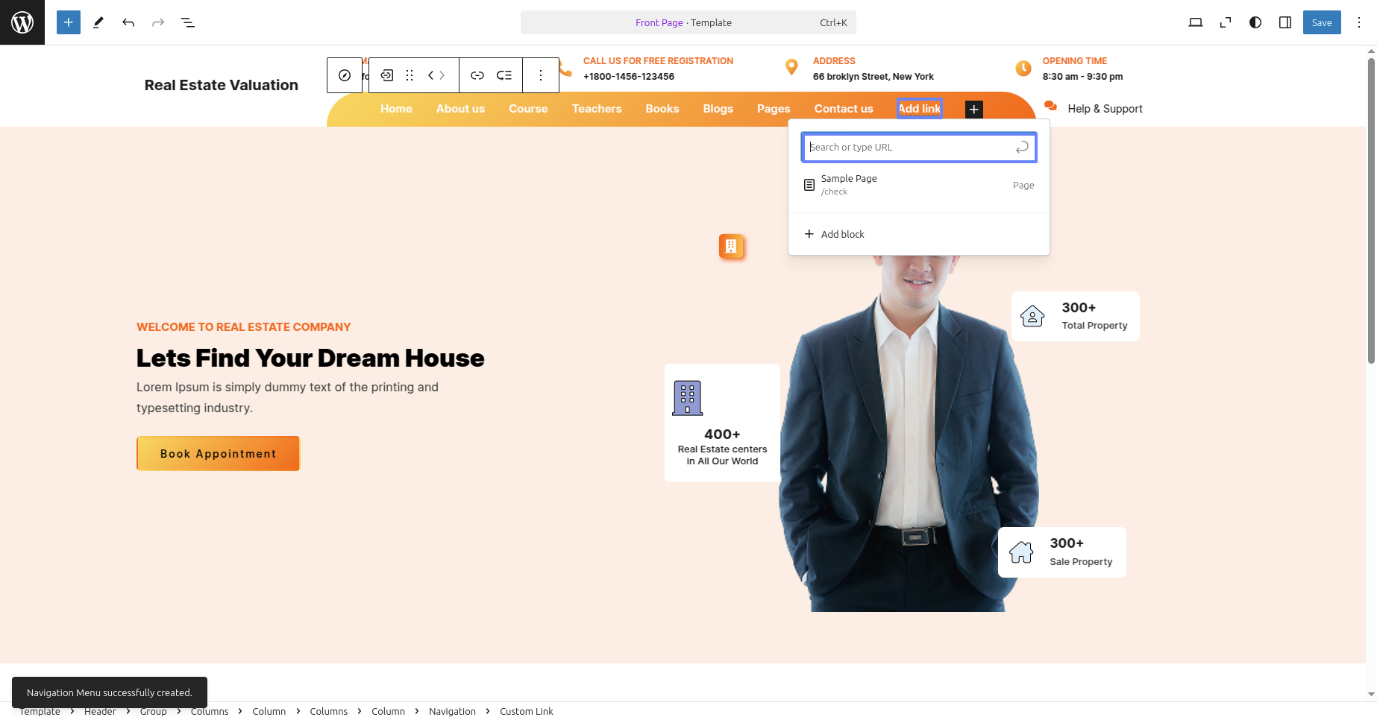Click Template in the breadcrumb
The height and width of the screenshot is (720, 1377).
[x=40, y=711]
